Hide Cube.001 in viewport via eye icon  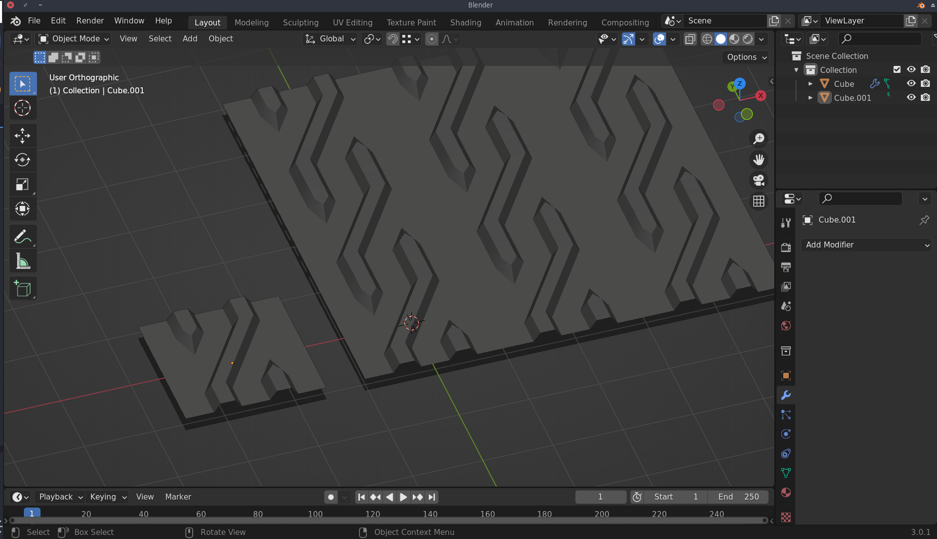click(911, 97)
